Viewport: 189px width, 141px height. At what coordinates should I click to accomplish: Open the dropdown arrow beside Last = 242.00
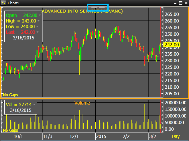pos(38,32)
